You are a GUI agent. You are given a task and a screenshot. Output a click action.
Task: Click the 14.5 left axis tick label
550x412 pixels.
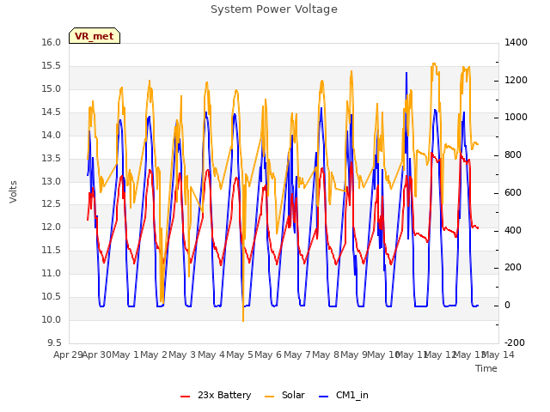52,112
